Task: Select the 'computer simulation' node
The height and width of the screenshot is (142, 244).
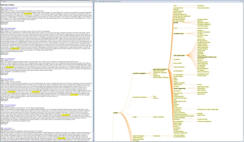Action: tap(179, 83)
